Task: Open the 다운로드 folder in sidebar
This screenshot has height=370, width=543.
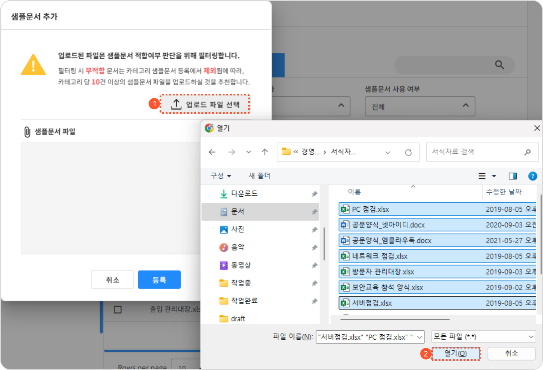Action: pyautogui.click(x=244, y=194)
